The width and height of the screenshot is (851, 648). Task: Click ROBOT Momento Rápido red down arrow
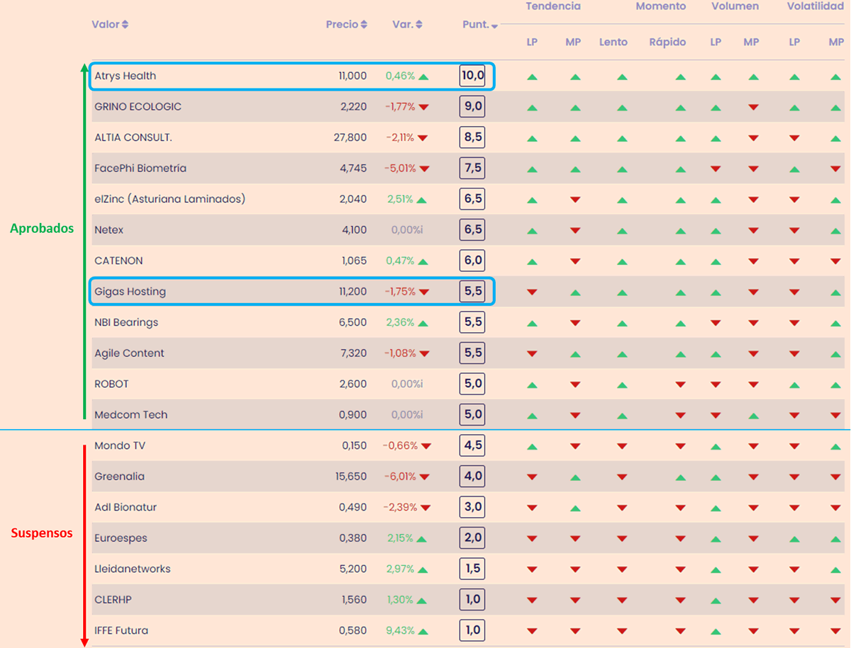(681, 385)
